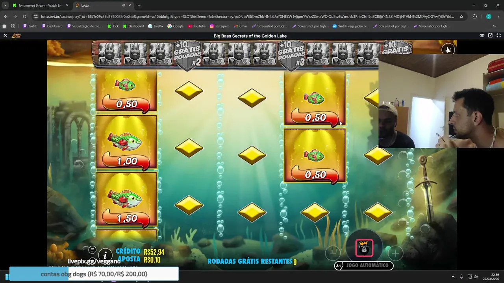504x283 pixels.
Task: Open game in new window icon
Action: click(x=490, y=35)
